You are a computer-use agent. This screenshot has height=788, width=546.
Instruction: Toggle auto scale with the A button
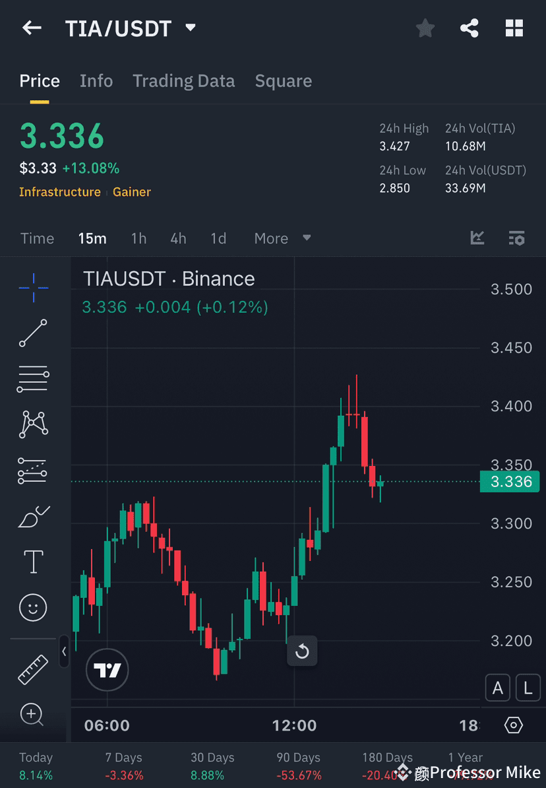pos(498,688)
